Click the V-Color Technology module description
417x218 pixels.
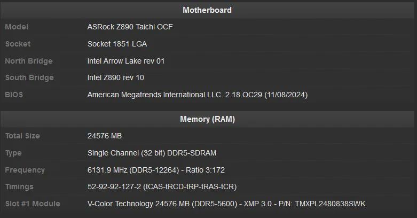pos(226,204)
